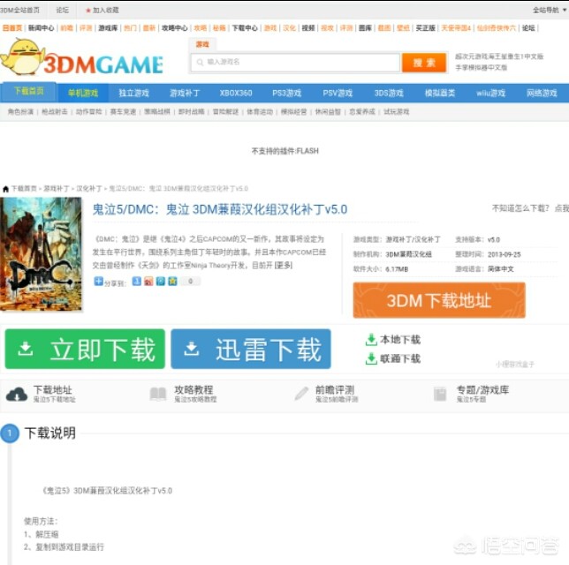This screenshot has height=565, width=569.
Task: Click the magnifier icon in the search box
Action: point(200,63)
